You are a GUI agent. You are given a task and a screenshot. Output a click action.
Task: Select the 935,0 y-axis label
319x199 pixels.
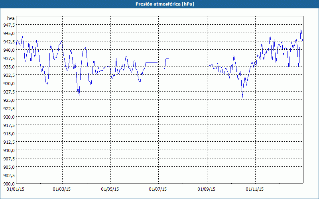[x=9, y=66]
